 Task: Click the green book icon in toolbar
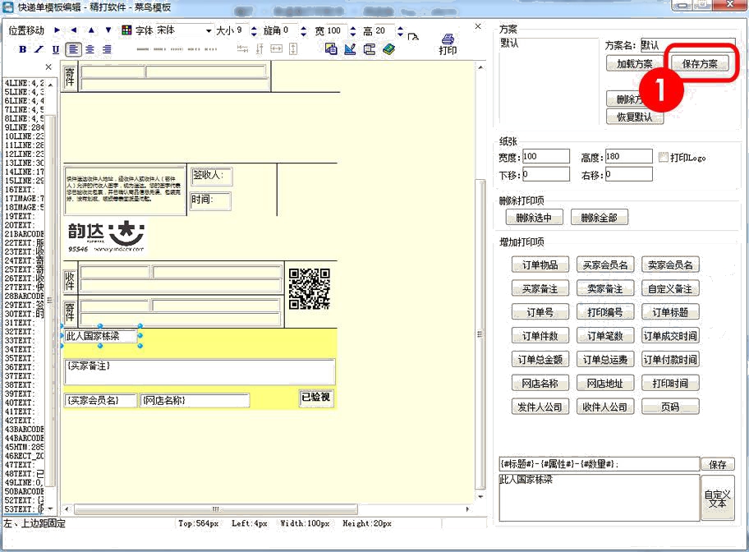[388, 49]
